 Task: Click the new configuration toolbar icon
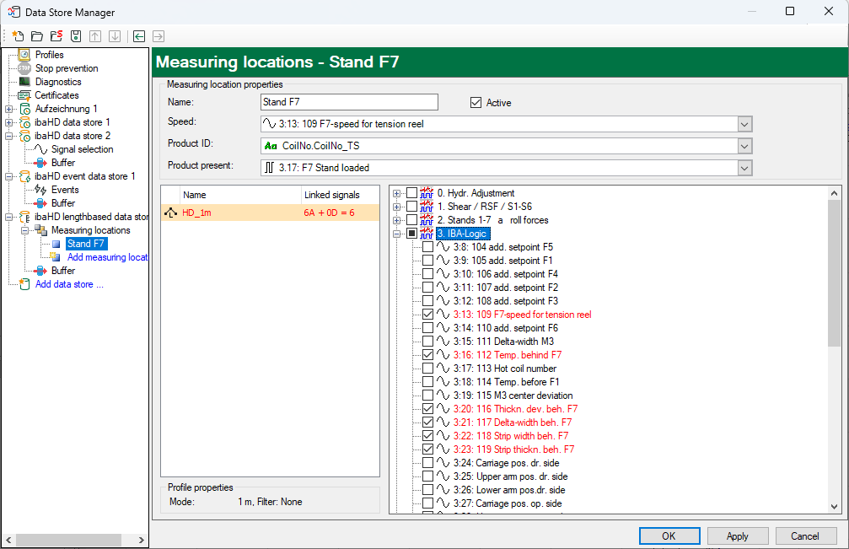[18, 36]
